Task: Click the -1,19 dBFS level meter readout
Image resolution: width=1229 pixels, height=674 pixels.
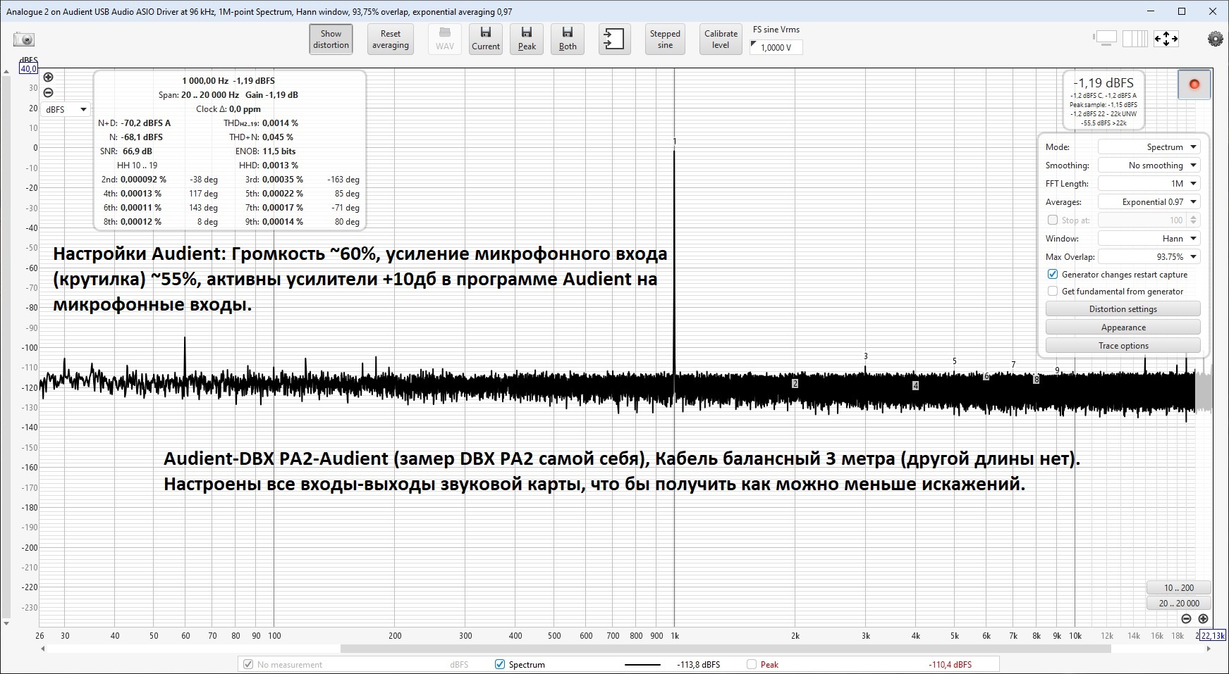Action: tap(1103, 82)
